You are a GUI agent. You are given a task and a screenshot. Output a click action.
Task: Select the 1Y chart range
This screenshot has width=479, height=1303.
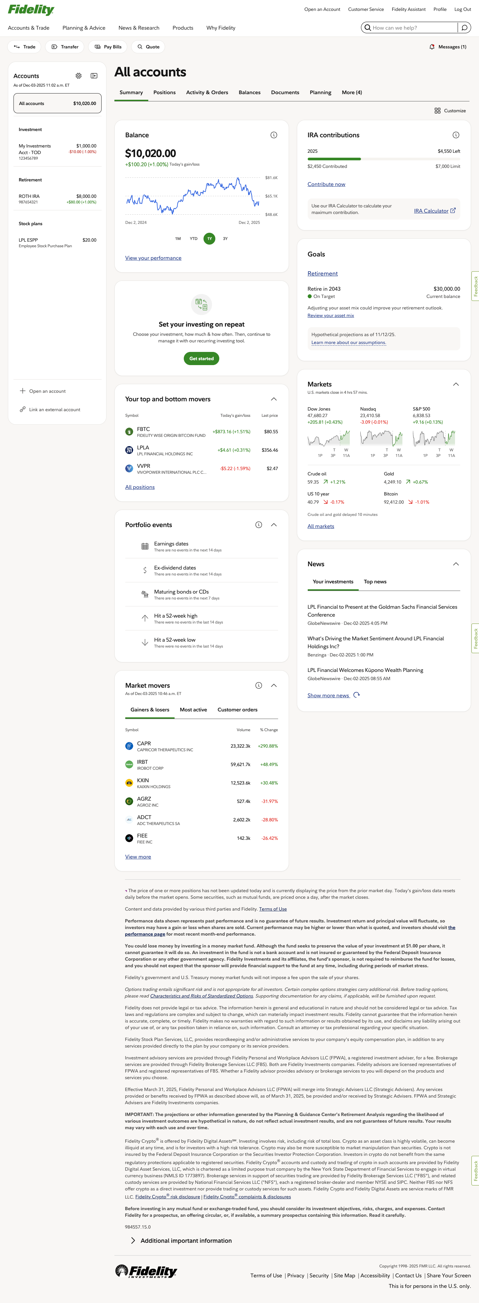pyautogui.click(x=209, y=239)
